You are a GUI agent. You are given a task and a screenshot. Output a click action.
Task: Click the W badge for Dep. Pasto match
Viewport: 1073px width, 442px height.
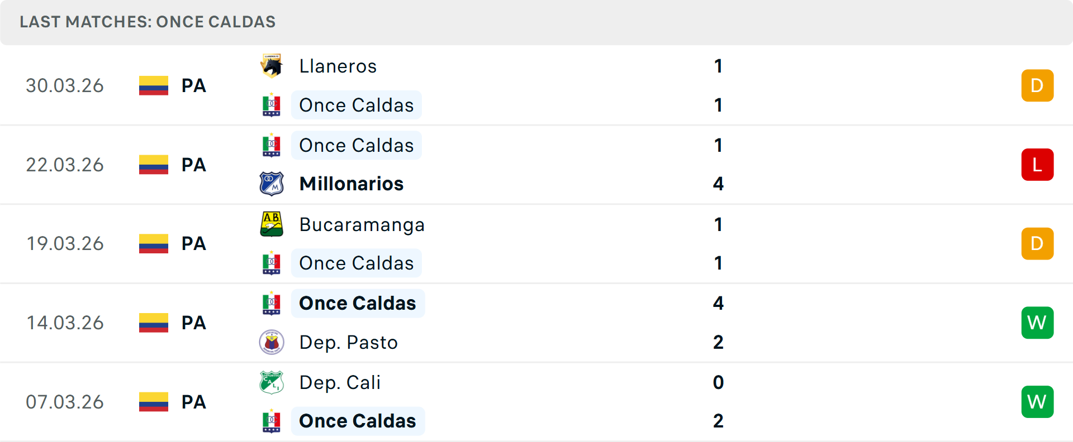1037,323
